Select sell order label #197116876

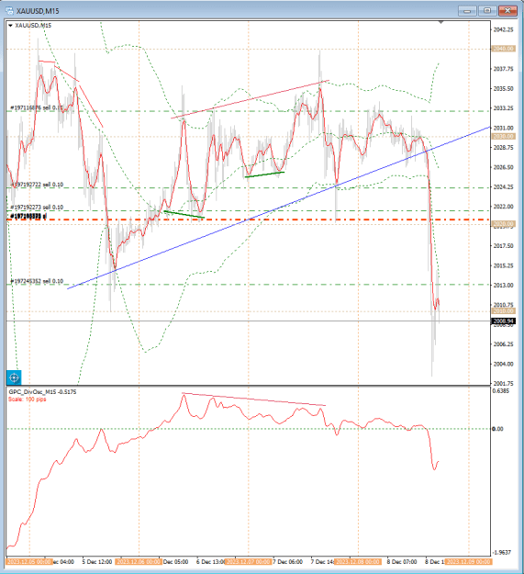(x=37, y=107)
